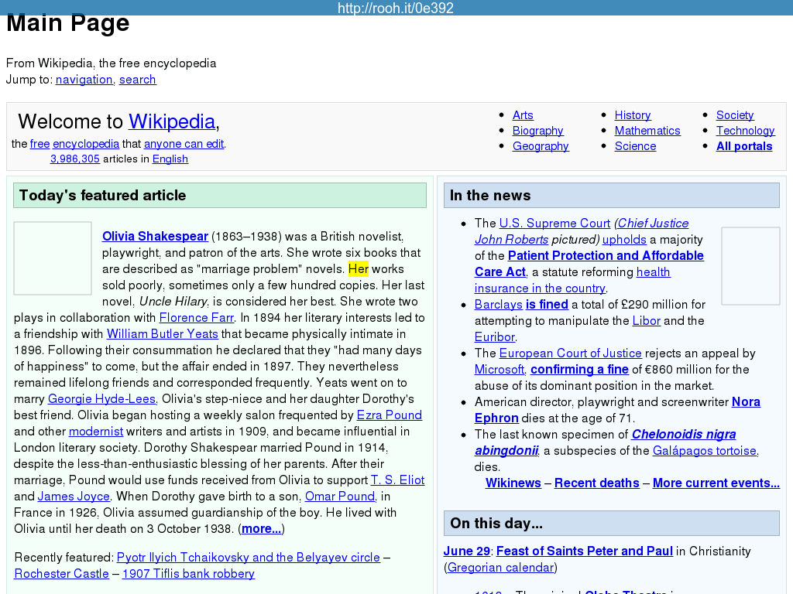View All portals
The width and height of the screenshot is (793, 594).
click(x=743, y=146)
